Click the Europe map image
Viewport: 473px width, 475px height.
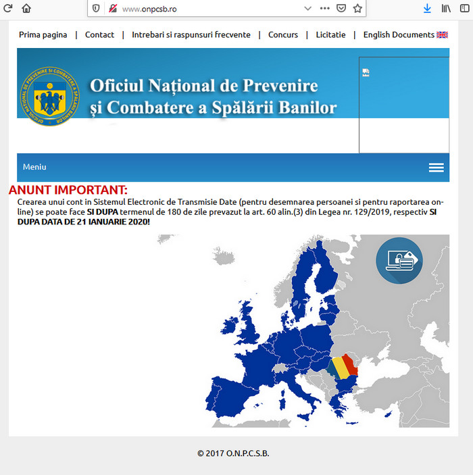click(x=303, y=331)
